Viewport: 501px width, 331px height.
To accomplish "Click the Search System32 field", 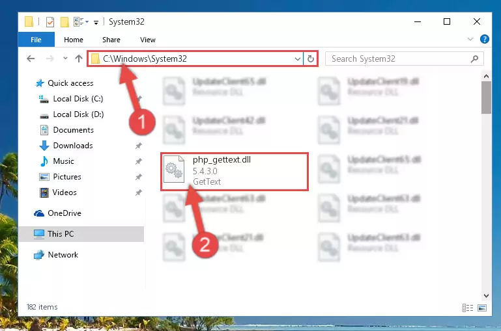I will point(404,59).
